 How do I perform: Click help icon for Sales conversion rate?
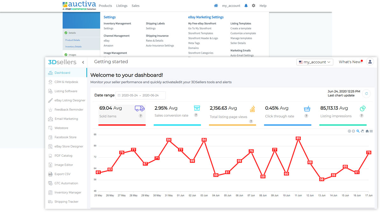[196, 115]
